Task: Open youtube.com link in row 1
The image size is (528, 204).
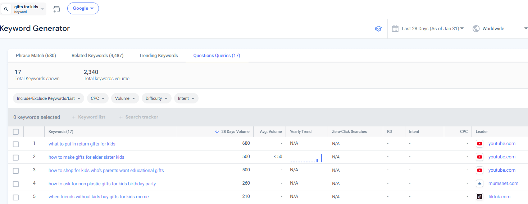Action: [502, 144]
